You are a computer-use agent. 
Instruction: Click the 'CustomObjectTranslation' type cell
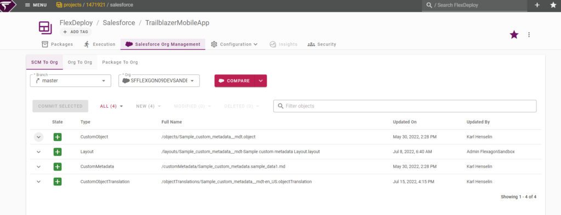point(105,182)
